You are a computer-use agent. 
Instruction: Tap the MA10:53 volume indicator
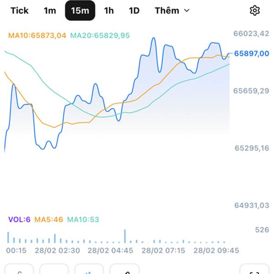83,220
